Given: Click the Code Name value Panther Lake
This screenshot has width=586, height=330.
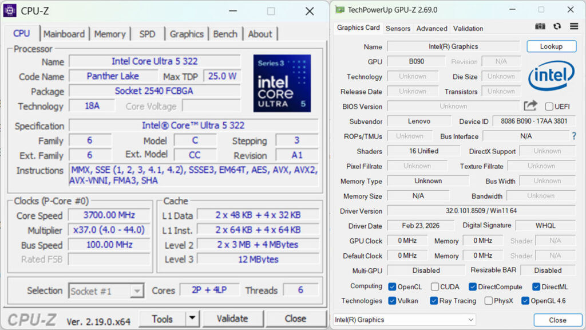Looking at the screenshot, I should coord(113,76).
